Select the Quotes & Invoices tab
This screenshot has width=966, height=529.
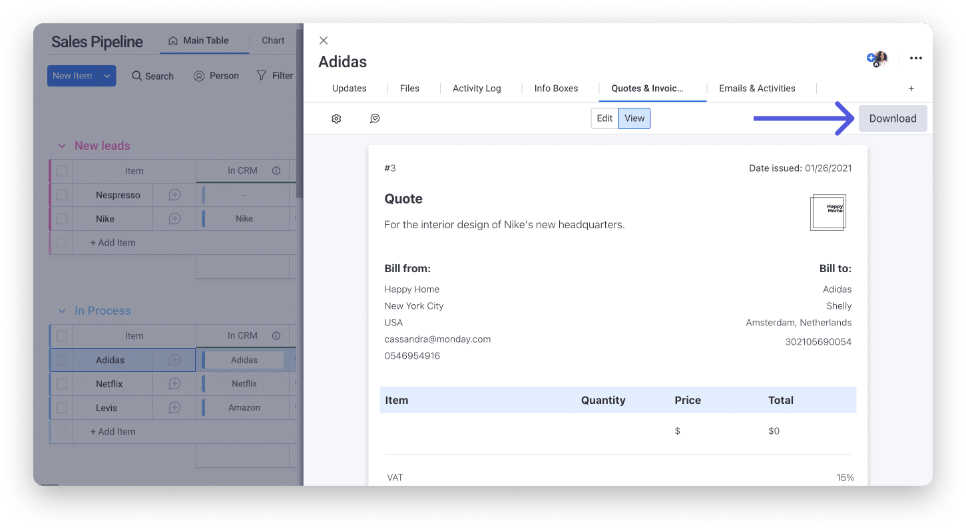pyautogui.click(x=648, y=88)
